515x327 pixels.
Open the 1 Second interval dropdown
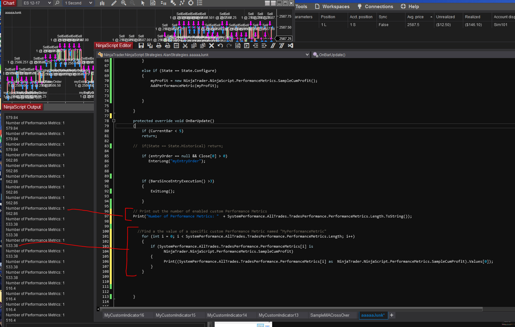coord(78,3)
